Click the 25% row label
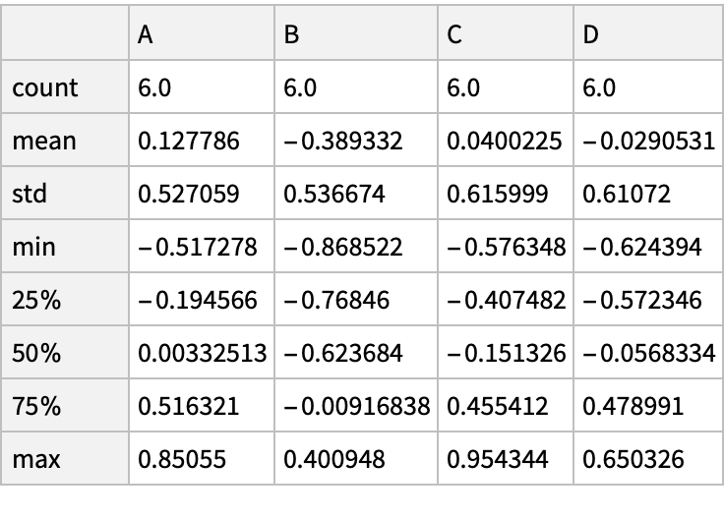The image size is (724, 519). (36, 300)
